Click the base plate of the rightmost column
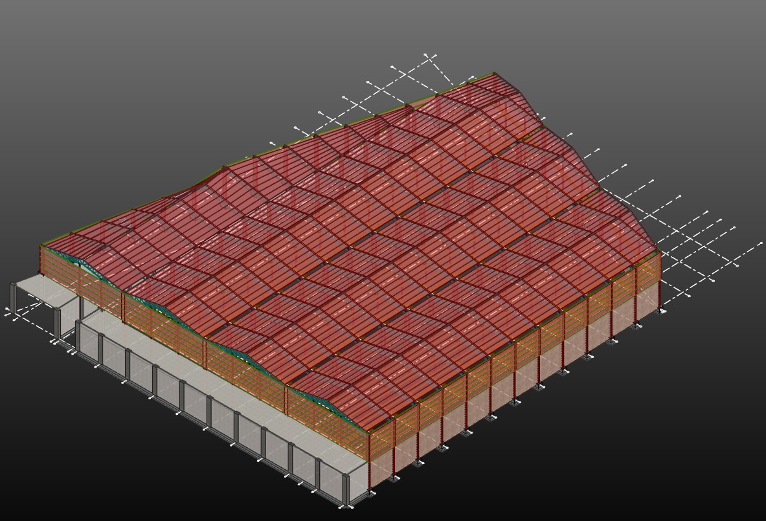This screenshot has width=766, height=521. point(662,311)
